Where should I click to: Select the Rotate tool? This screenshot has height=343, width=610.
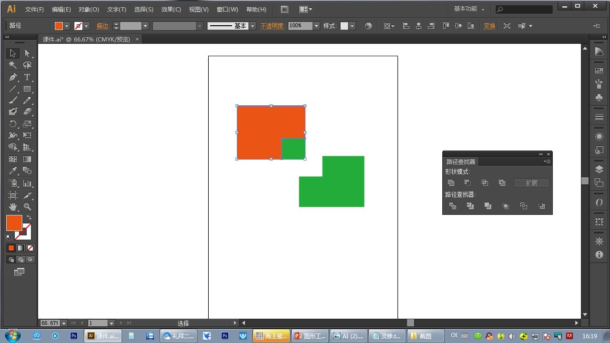(13, 124)
